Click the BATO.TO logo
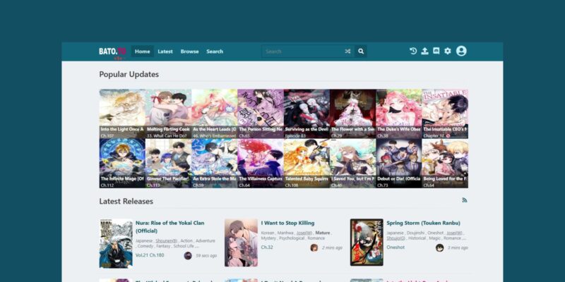Viewport: 565px width, 282px height. pyautogui.click(x=112, y=51)
